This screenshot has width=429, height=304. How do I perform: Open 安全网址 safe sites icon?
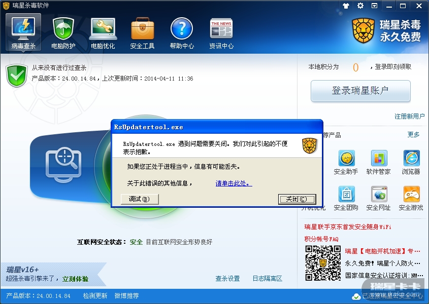pyautogui.click(x=379, y=198)
